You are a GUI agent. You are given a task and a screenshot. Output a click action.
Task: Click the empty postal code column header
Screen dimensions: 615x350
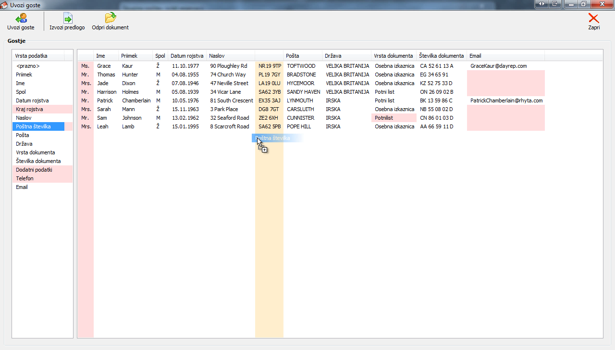click(x=269, y=56)
